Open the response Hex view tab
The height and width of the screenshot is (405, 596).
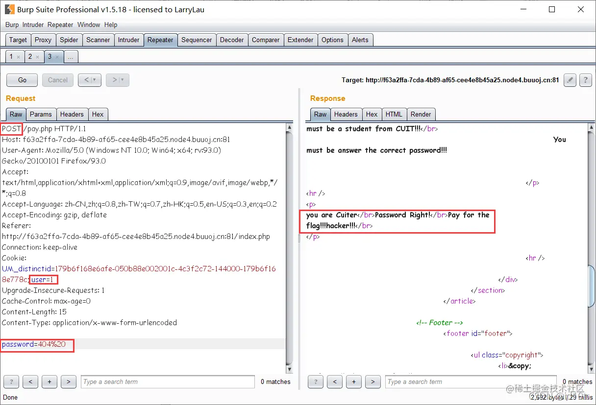coord(372,114)
